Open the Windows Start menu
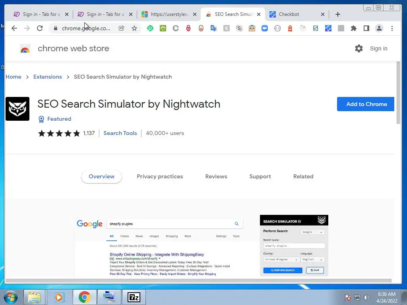This screenshot has width=407, height=305. tap(11, 297)
